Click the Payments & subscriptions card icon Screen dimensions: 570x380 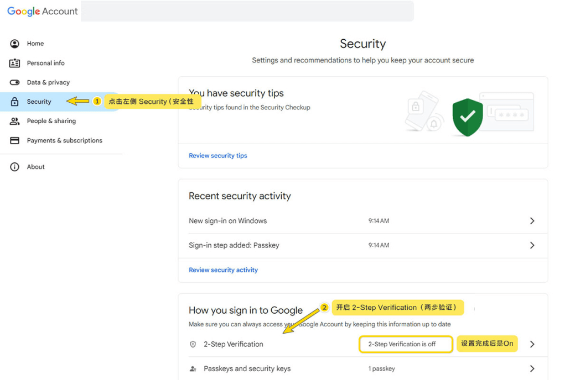[x=15, y=140]
